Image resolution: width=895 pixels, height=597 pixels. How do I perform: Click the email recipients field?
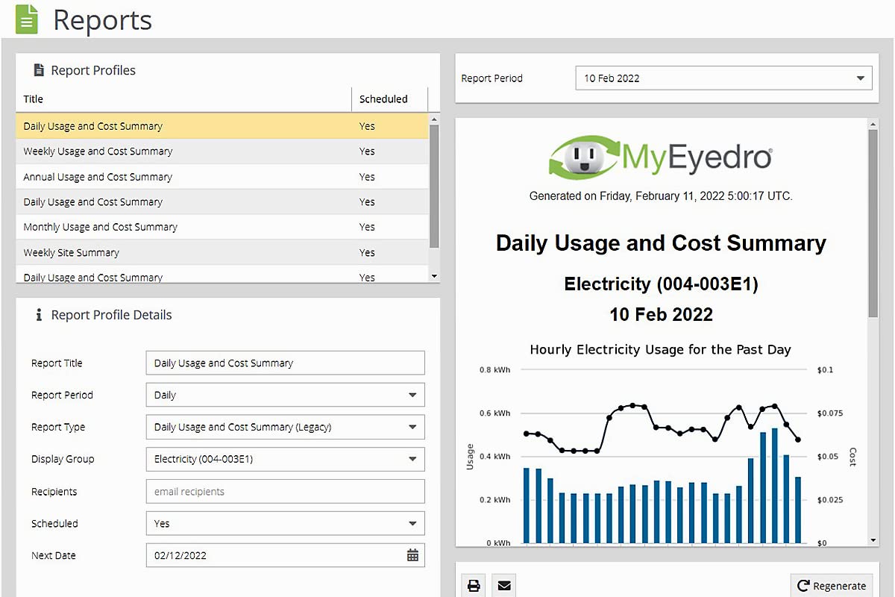point(285,491)
